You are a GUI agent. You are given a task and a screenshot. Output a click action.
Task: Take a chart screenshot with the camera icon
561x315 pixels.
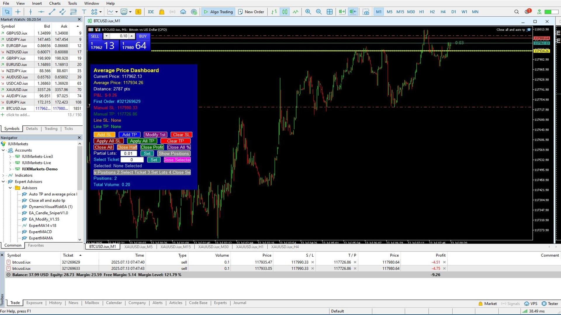366,12
